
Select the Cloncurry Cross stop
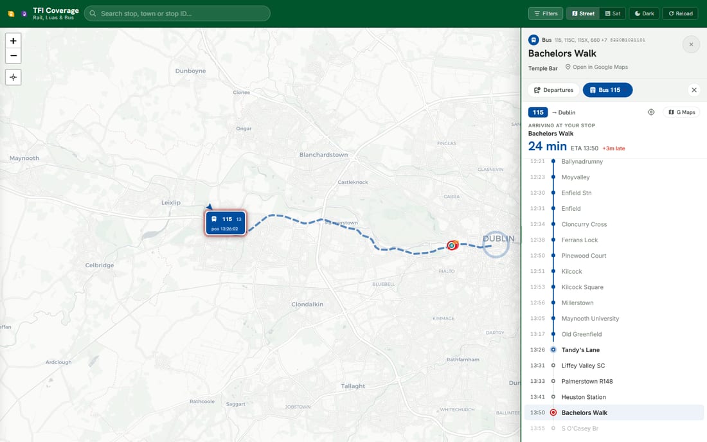tap(614, 224)
